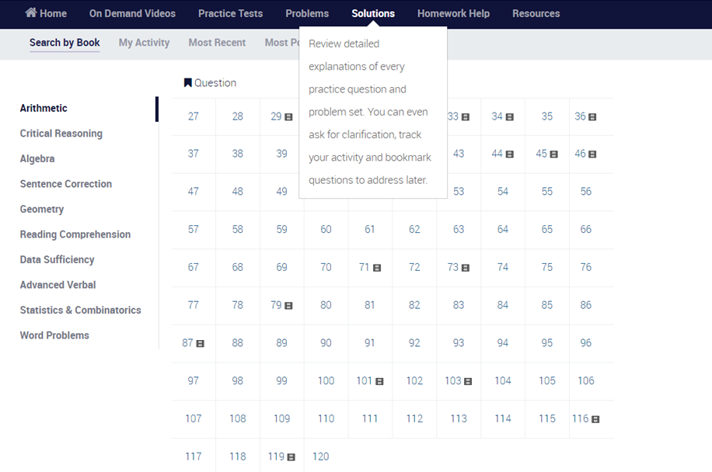The image size is (712, 472).
Task: Click the video icon next to question 71
Action: click(x=377, y=268)
